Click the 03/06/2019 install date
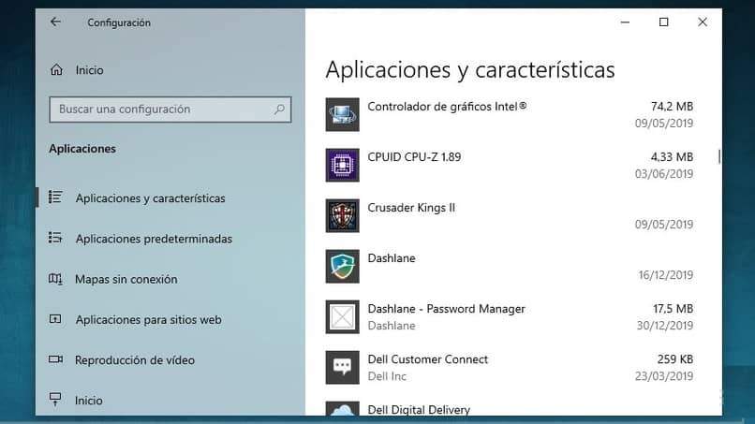This screenshot has width=755, height=424. click(x=664, y=174)
